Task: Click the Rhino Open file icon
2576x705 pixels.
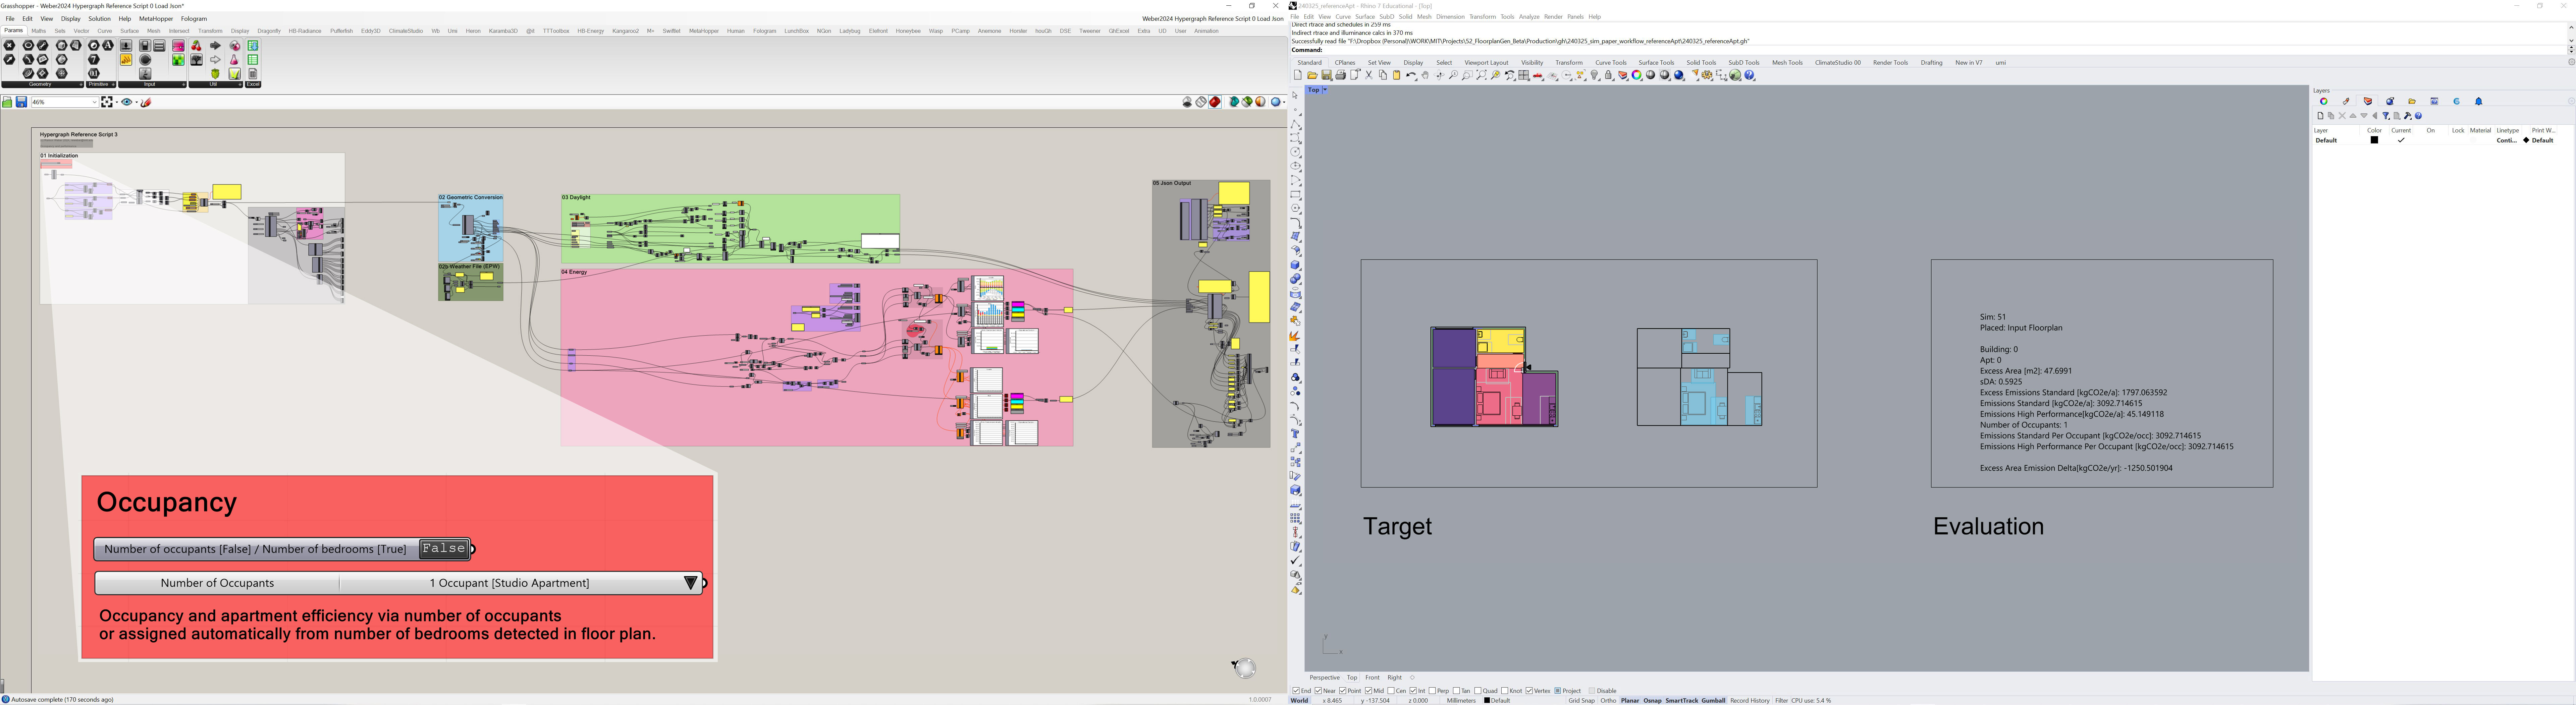Action: tap(1312, 75)
